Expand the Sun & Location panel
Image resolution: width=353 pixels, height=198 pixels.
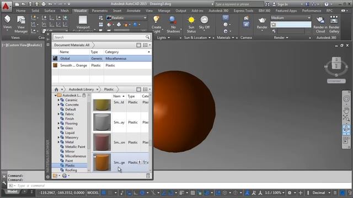pyautogui.click(x=197, y=38)
